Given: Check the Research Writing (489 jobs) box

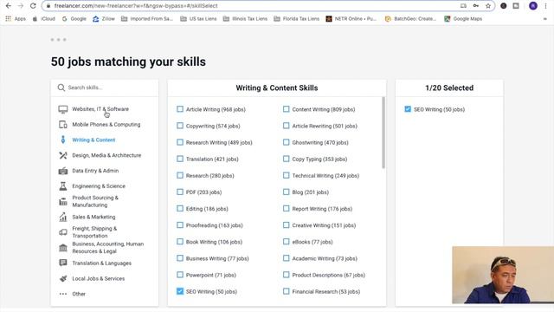Looking at the screenshot, I should tap(180, 142).
